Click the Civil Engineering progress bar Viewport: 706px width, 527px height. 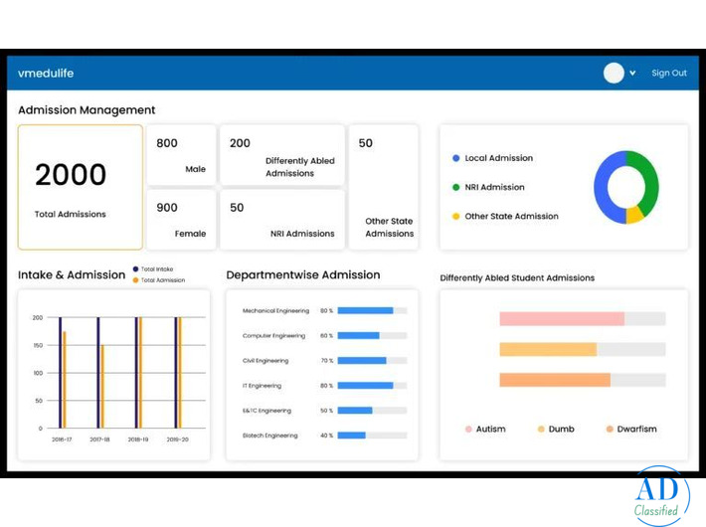click(372, 360)
